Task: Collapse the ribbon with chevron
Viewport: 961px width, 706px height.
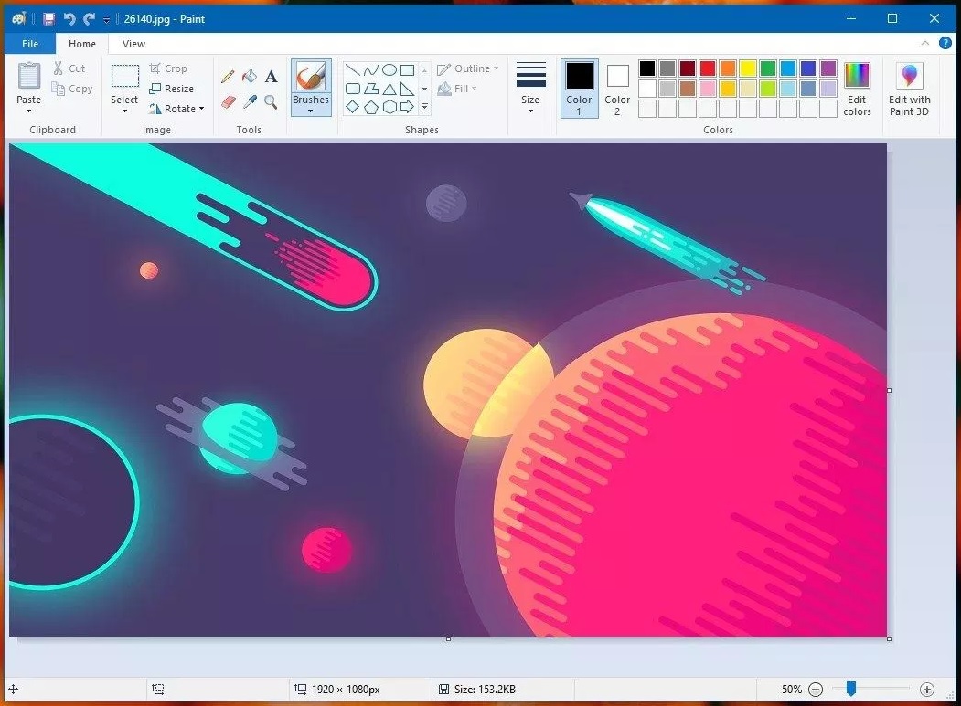Action: 924,44
